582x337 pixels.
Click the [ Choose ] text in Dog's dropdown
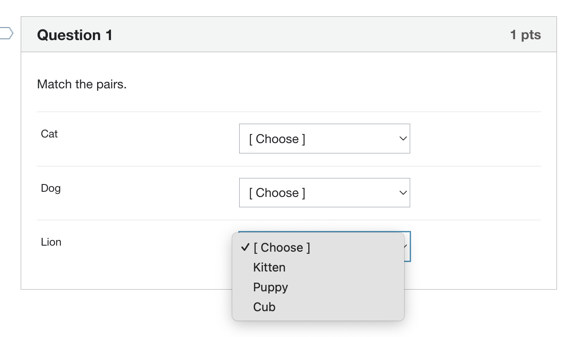[x=277, y=193]
